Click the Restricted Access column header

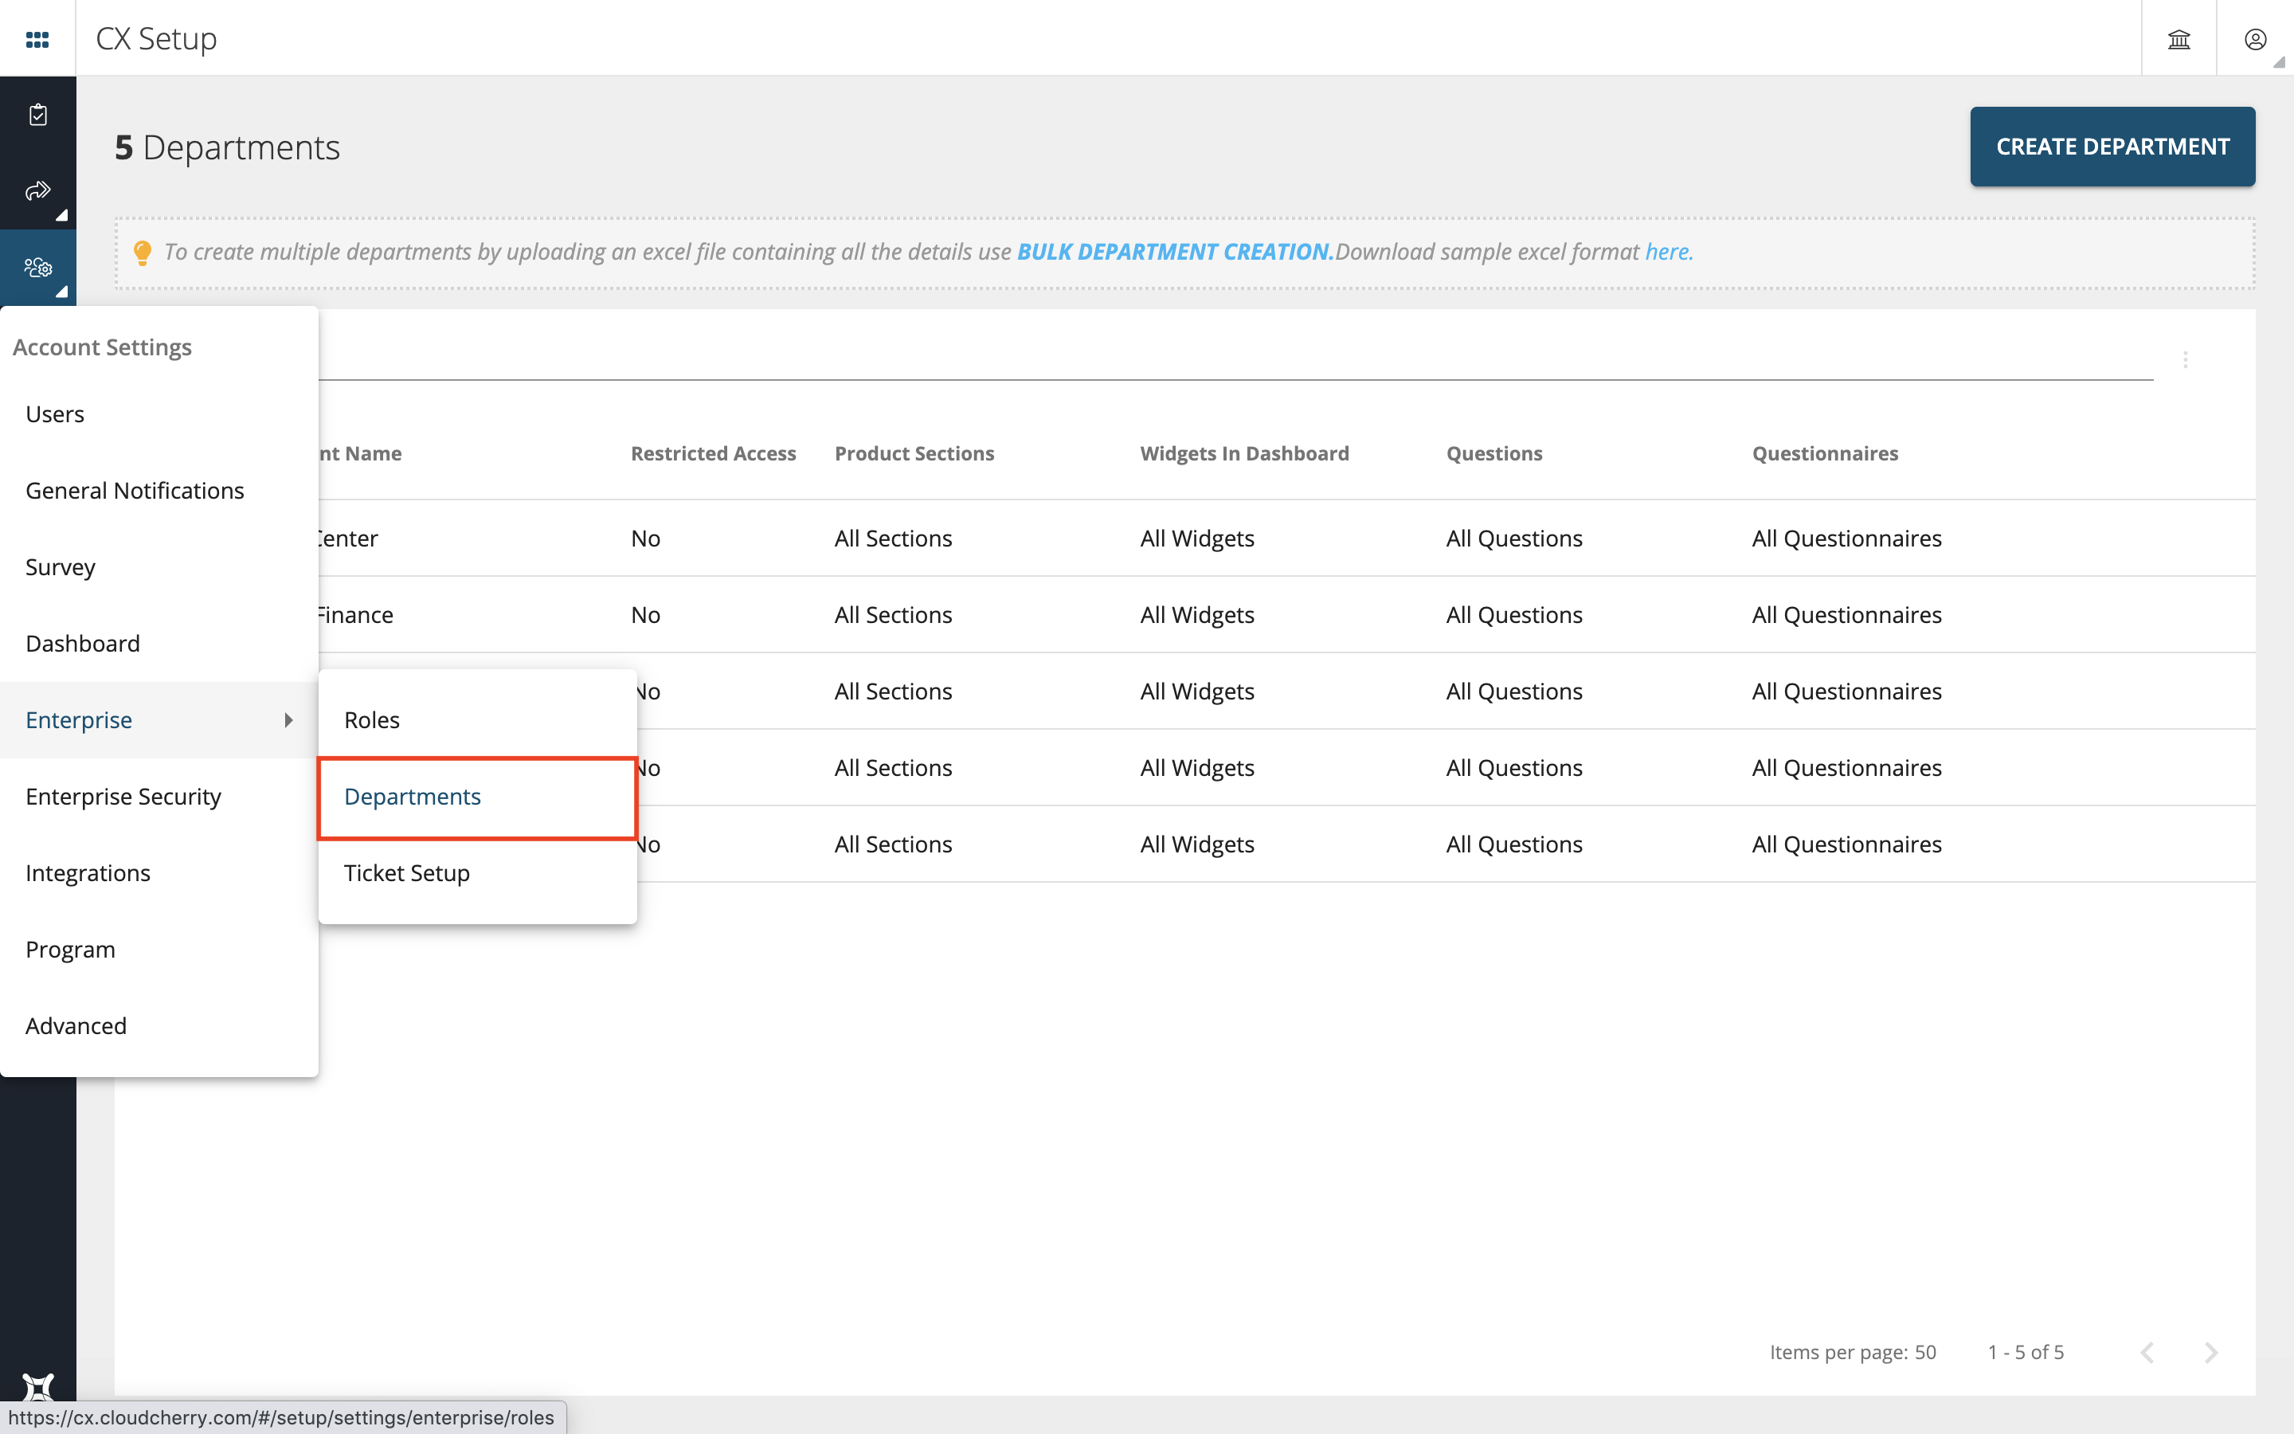pos(713,453)
